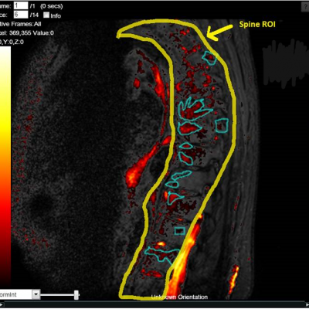Select the topmost cyan ROI near the arrow
Viewport: 309px width, 309px height.
point(209,58)
